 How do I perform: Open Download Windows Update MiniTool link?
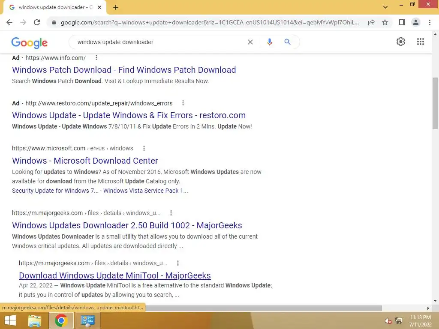tap(115, 275)
